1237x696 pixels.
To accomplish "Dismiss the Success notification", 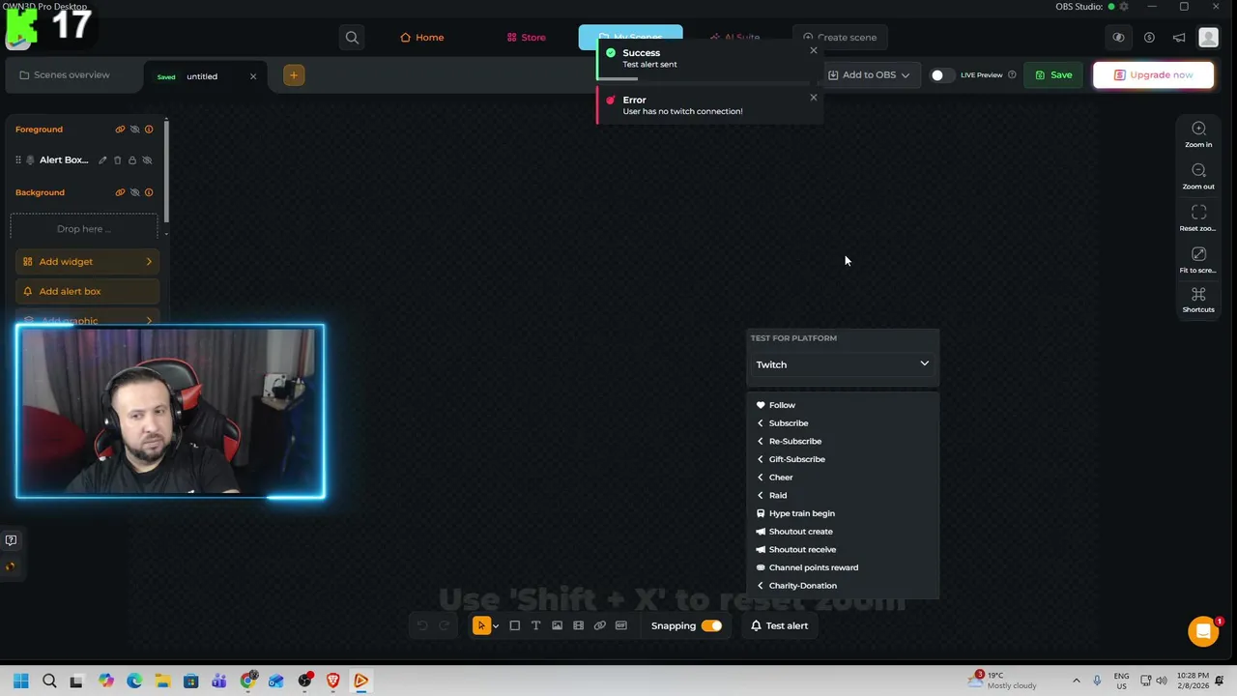I will point(813,50).
